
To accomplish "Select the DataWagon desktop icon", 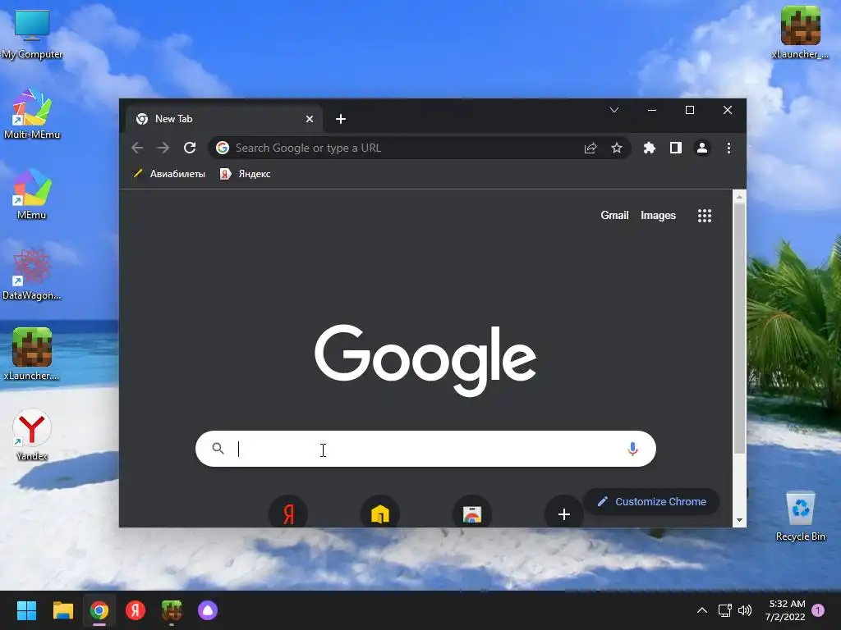I will click(32, 274).
